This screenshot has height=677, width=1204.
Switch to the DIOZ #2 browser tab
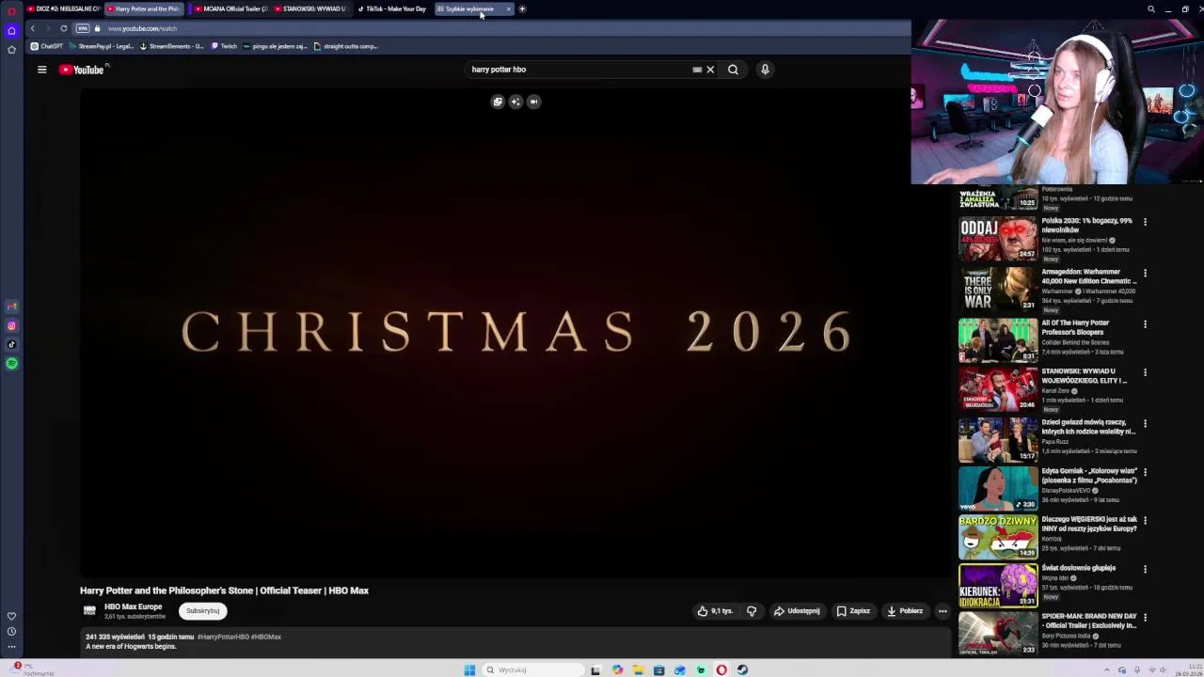pos(64,8)
